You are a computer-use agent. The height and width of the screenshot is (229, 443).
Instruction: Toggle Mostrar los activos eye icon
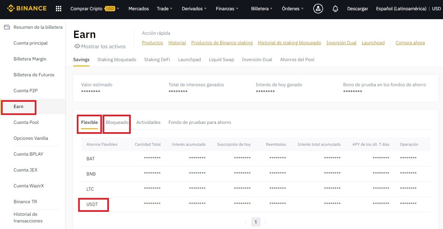tap(77, 46)
